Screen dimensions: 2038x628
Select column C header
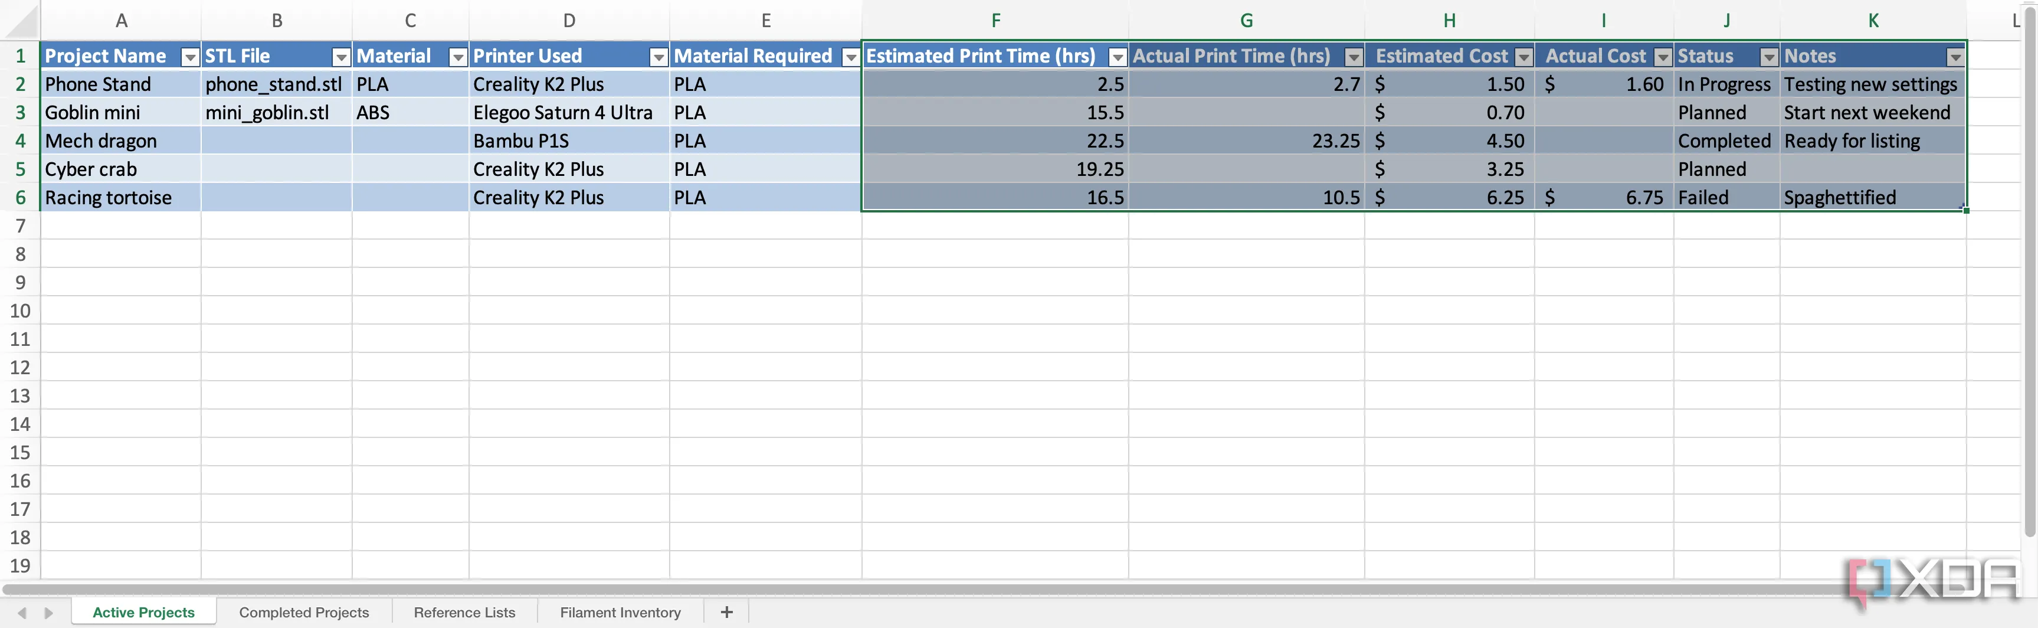click(x=411, y=21)
